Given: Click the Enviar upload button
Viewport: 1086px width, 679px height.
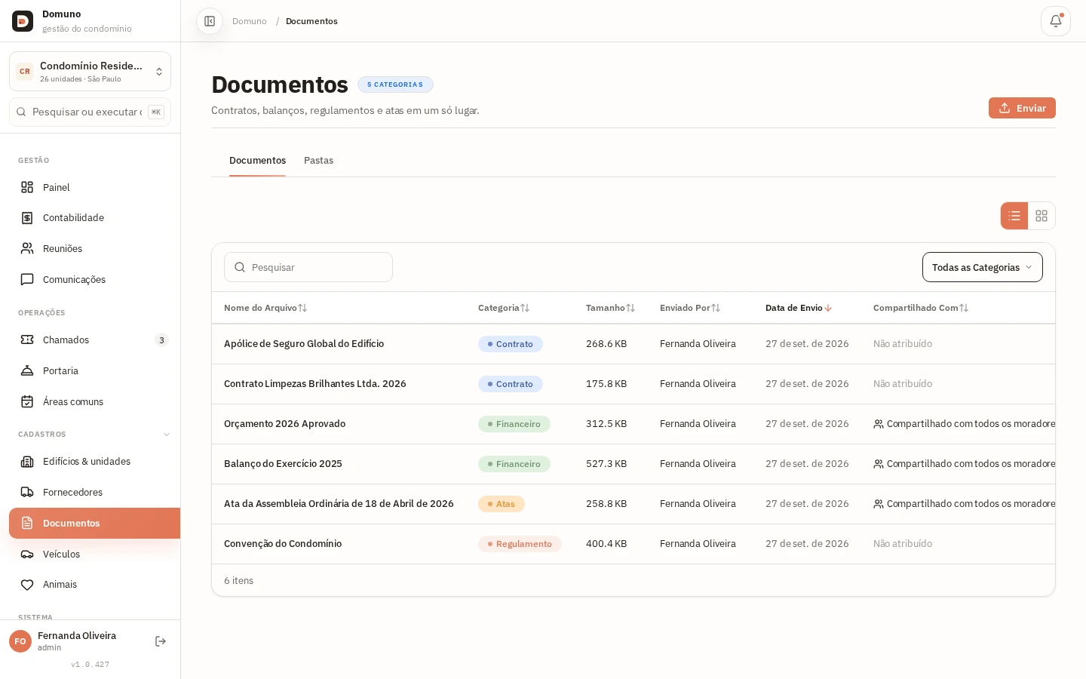Looking at the screenshot, I should click(x=1022, y=108).
